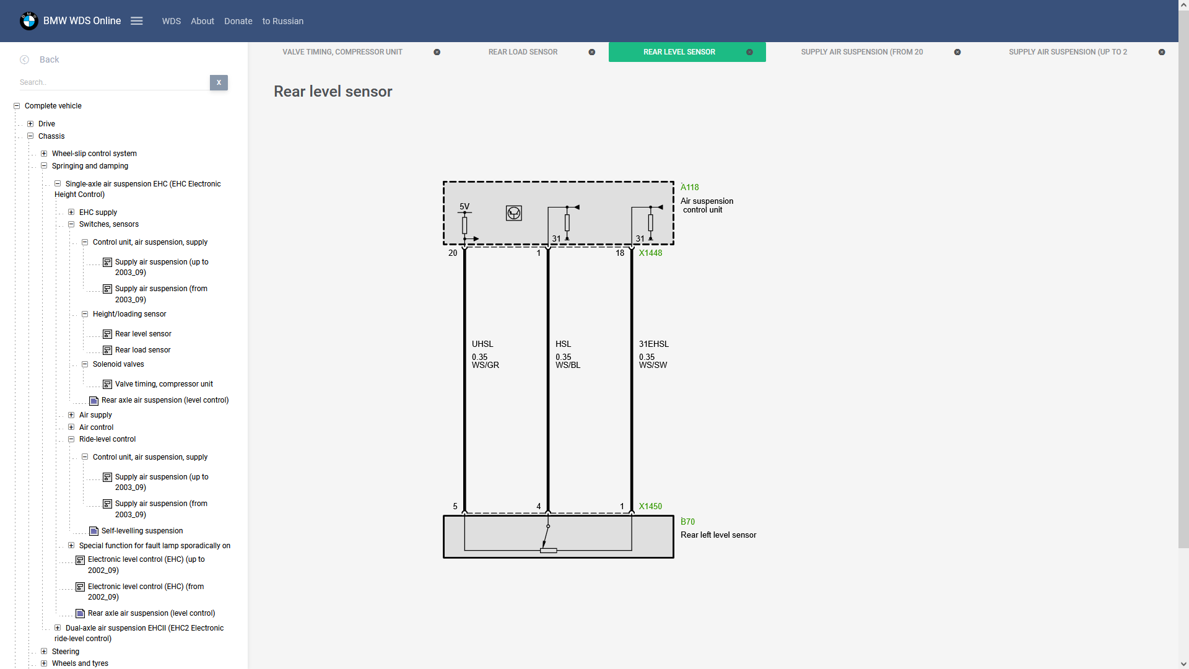Expand the Steering tree node
This screenshot has height=669, width=1189.
[44, 652]
